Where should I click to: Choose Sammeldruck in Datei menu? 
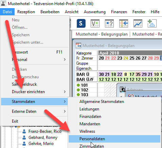pyautogui.click(x=35, y=84)
